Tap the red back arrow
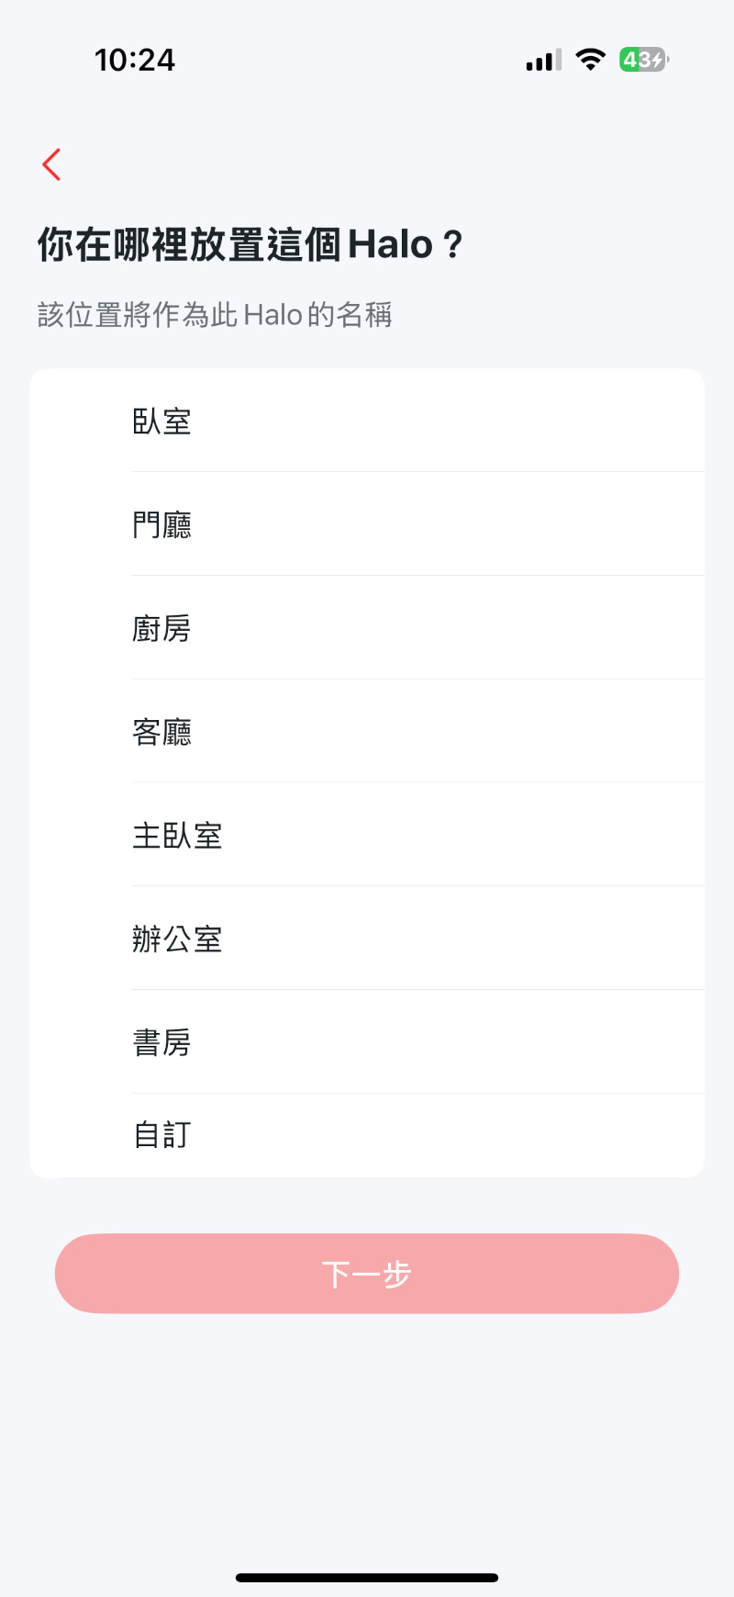734x1597 pixels. [x=51, y=165]
